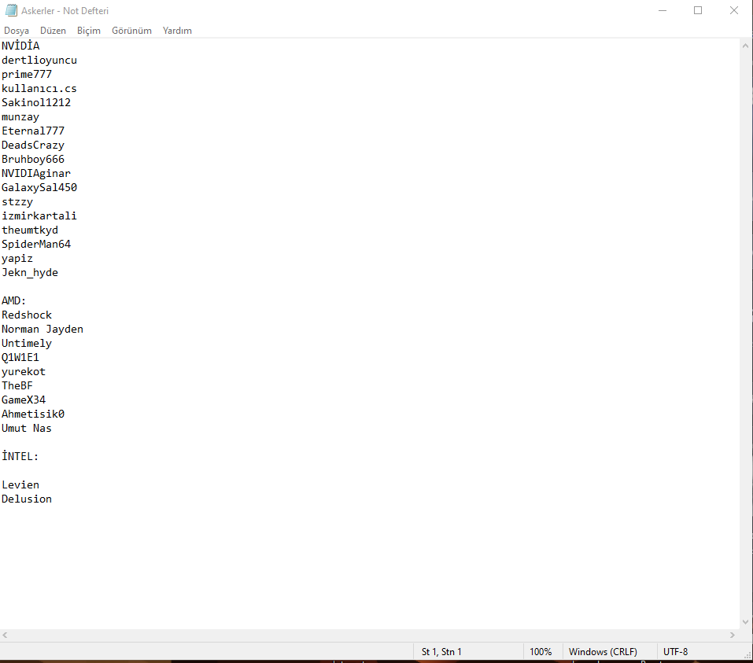Click the line Untimely
This screenshot has width=753, height=663.
pos(27,344)
